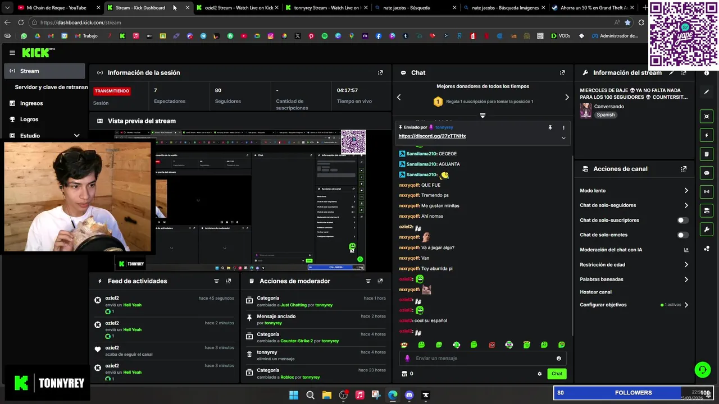Image resolution: width=719 pixels, height=404 pixels.
Task: Open Windows Start menu
Action: 294,395
